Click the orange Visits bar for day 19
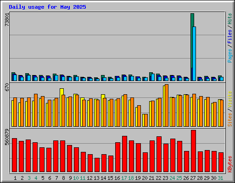 139,116
